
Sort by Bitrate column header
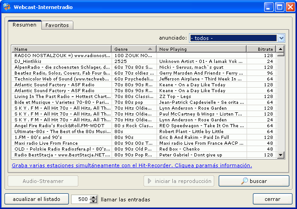(261, 49)
